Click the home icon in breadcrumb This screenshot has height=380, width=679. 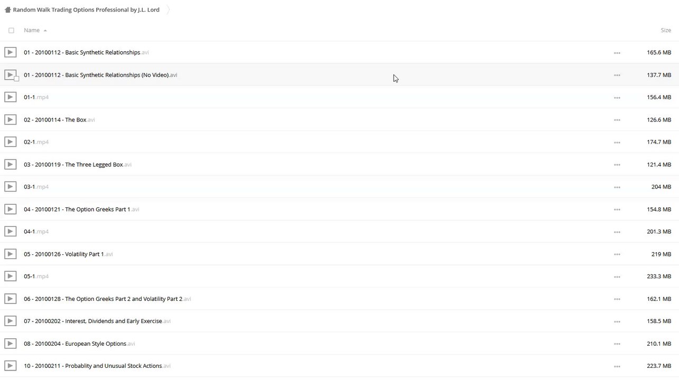(x=7, y=9)
